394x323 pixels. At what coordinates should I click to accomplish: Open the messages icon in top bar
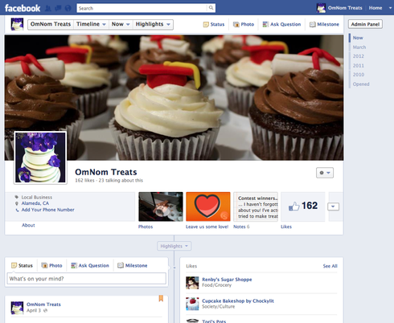click(58, 8)
